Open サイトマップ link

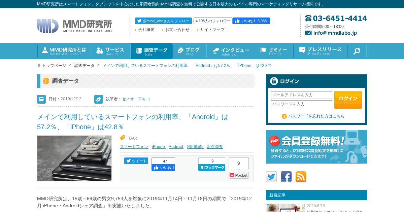click(x=212, y=30)
